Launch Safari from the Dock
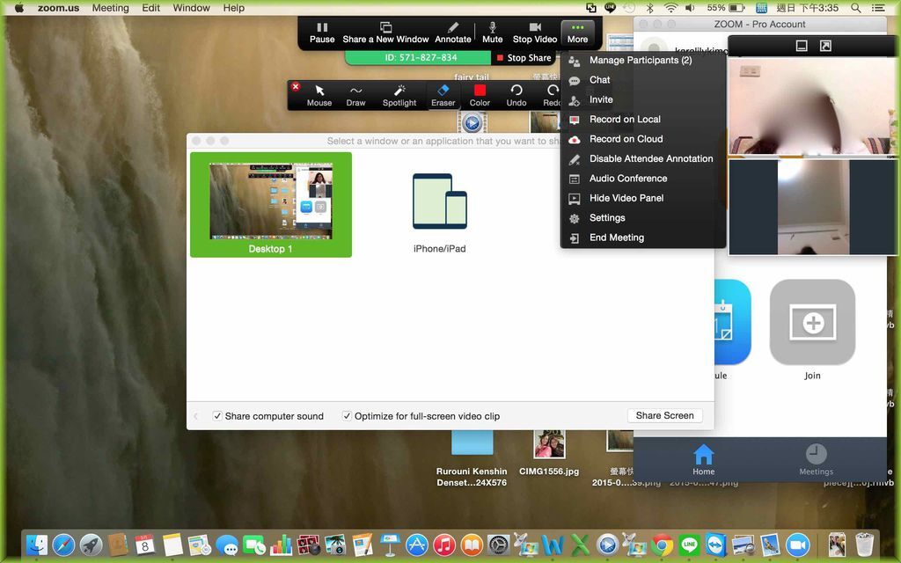Screen dimensions: 901x563 (63, 545)
